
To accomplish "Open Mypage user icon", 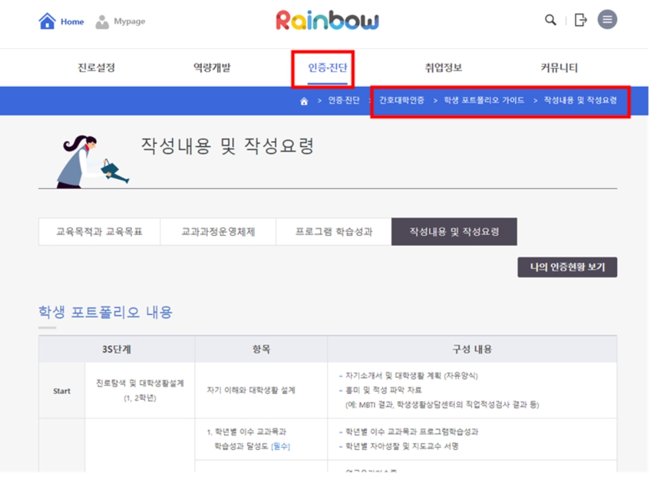I will tap(102, 22).
